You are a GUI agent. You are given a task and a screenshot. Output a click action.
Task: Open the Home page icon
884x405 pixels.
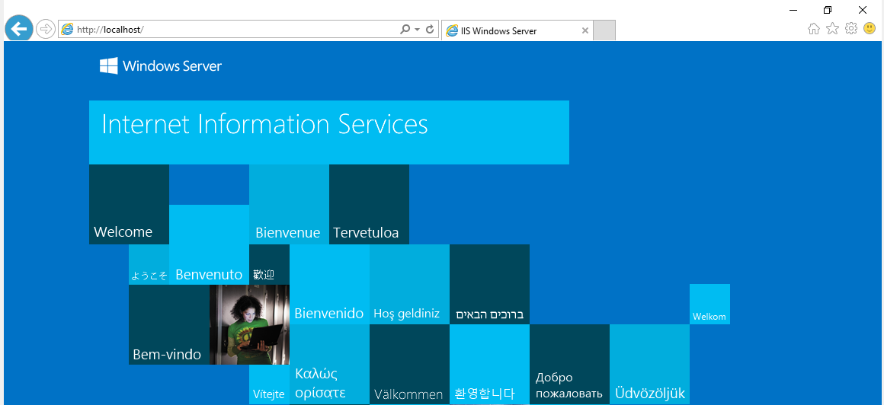(x=814, y=29)
